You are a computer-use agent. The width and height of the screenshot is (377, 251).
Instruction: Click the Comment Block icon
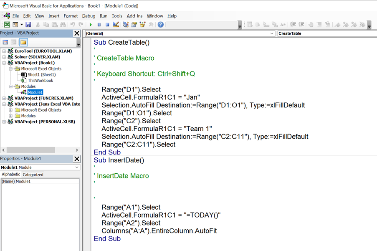click(319, 24)
